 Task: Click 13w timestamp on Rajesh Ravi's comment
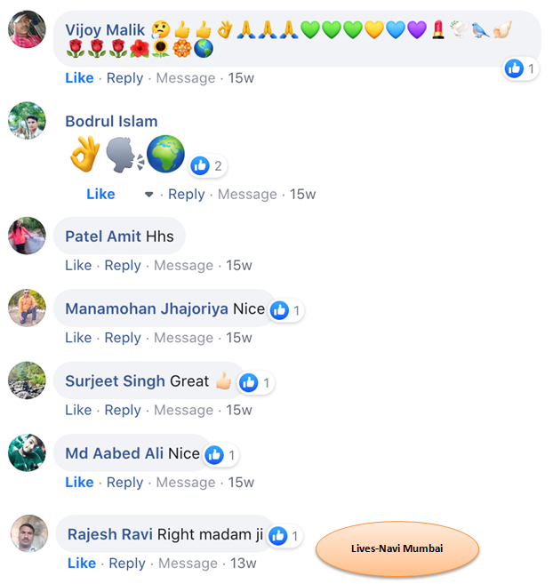(x=244, y=564)
